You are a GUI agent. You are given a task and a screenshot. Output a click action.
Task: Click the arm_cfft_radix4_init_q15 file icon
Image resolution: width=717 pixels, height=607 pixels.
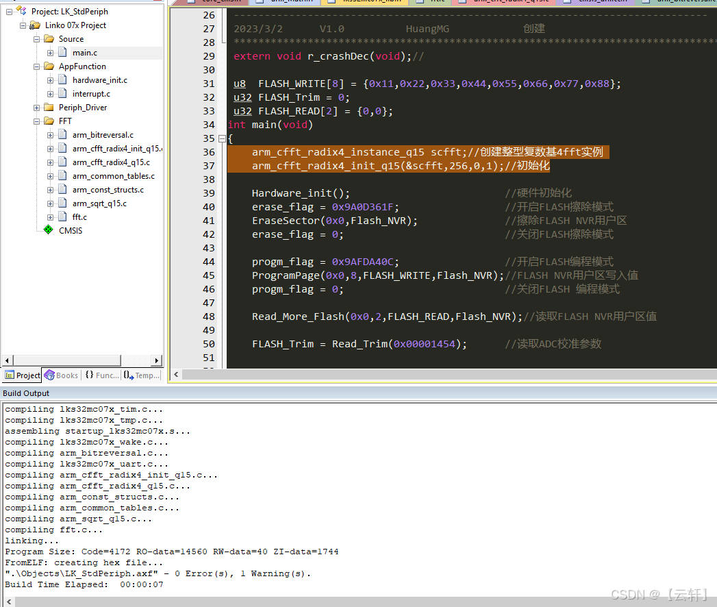click(62, 149)
